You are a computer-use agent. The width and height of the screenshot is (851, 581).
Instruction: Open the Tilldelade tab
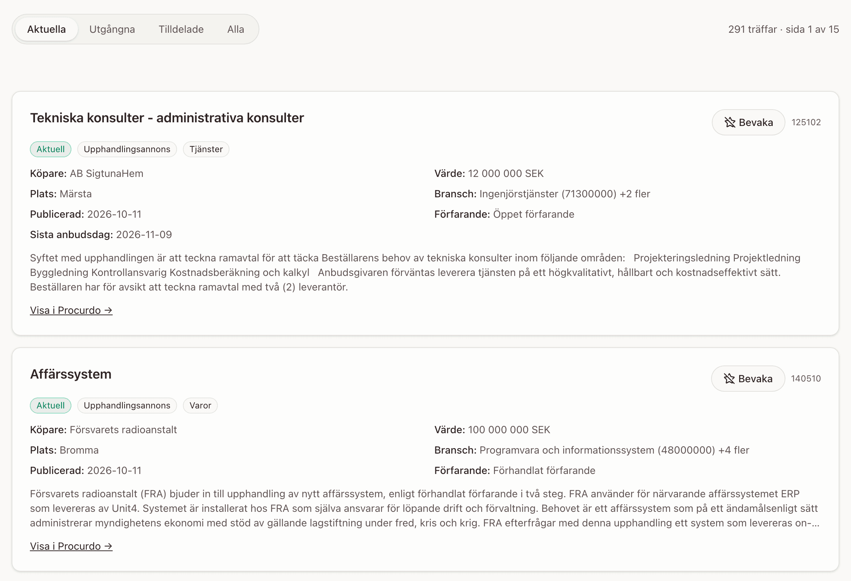click(181, 29)
